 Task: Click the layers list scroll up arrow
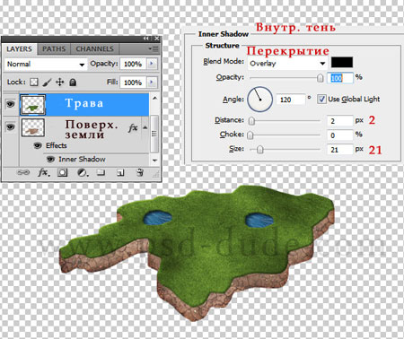pyautogui.click(x=154, y=98)
